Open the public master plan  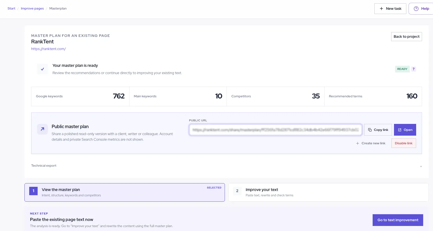405,130
